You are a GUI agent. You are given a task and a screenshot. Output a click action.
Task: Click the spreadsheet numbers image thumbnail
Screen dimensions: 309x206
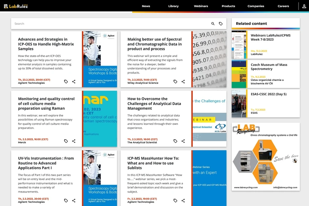[209, 59]
